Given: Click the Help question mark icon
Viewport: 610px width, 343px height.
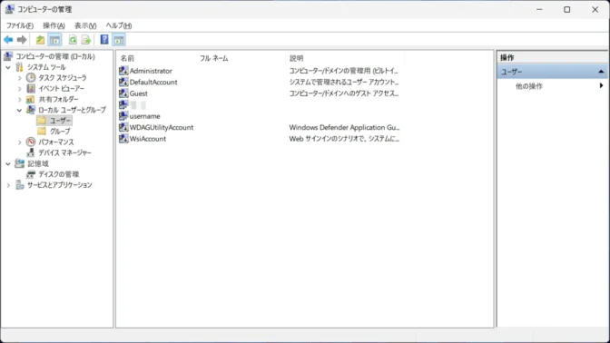Looking at the screenshot, I should point(104,40).
